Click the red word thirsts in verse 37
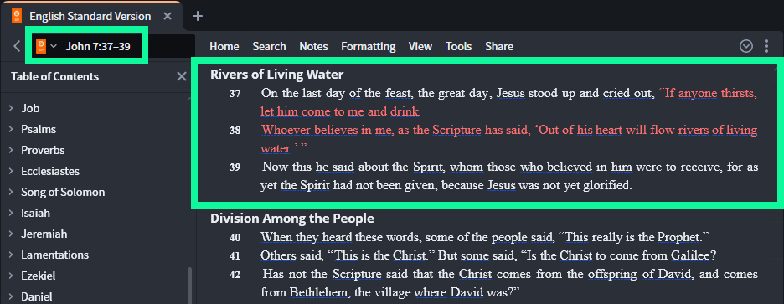Image resolution: width=784 pixels, height=304 pixels. [737, 94]
